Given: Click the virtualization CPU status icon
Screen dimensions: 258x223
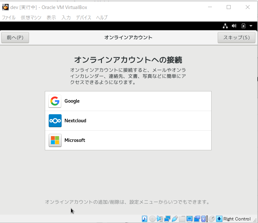Looking at the screenshot, I should pos(204,219).
